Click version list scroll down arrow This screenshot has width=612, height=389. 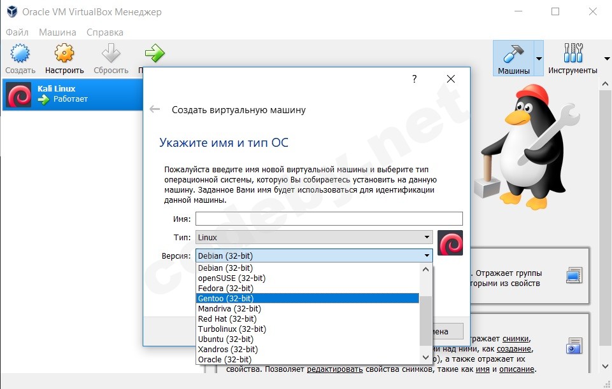(426, 357)
